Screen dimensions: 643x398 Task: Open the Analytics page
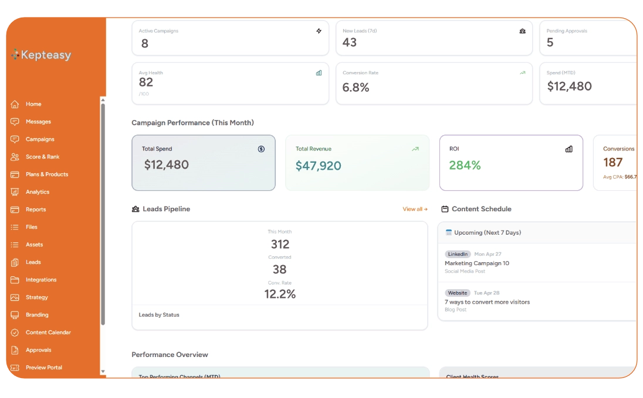(x=38, y=192)
